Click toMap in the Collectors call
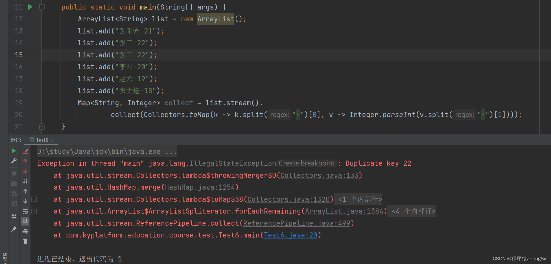This screenshot has width=551, height=264. (x=199, y=115)
